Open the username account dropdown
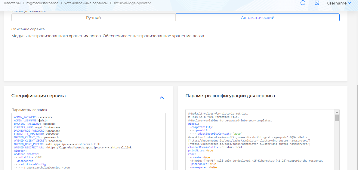The image size is (358, 170). click(339, 3)
